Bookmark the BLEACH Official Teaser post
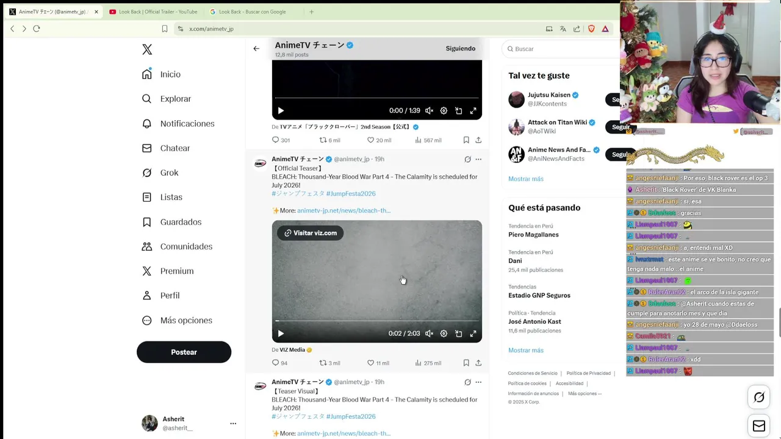 click(466, 363)
